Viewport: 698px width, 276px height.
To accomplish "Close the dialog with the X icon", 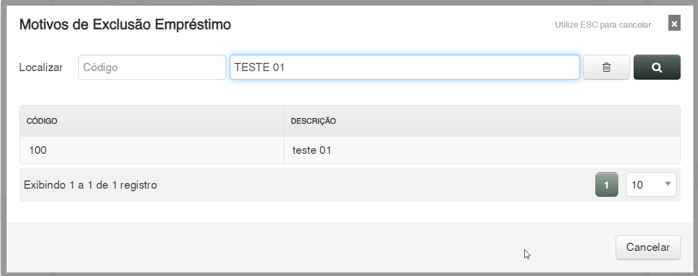I will coord(674,24).
